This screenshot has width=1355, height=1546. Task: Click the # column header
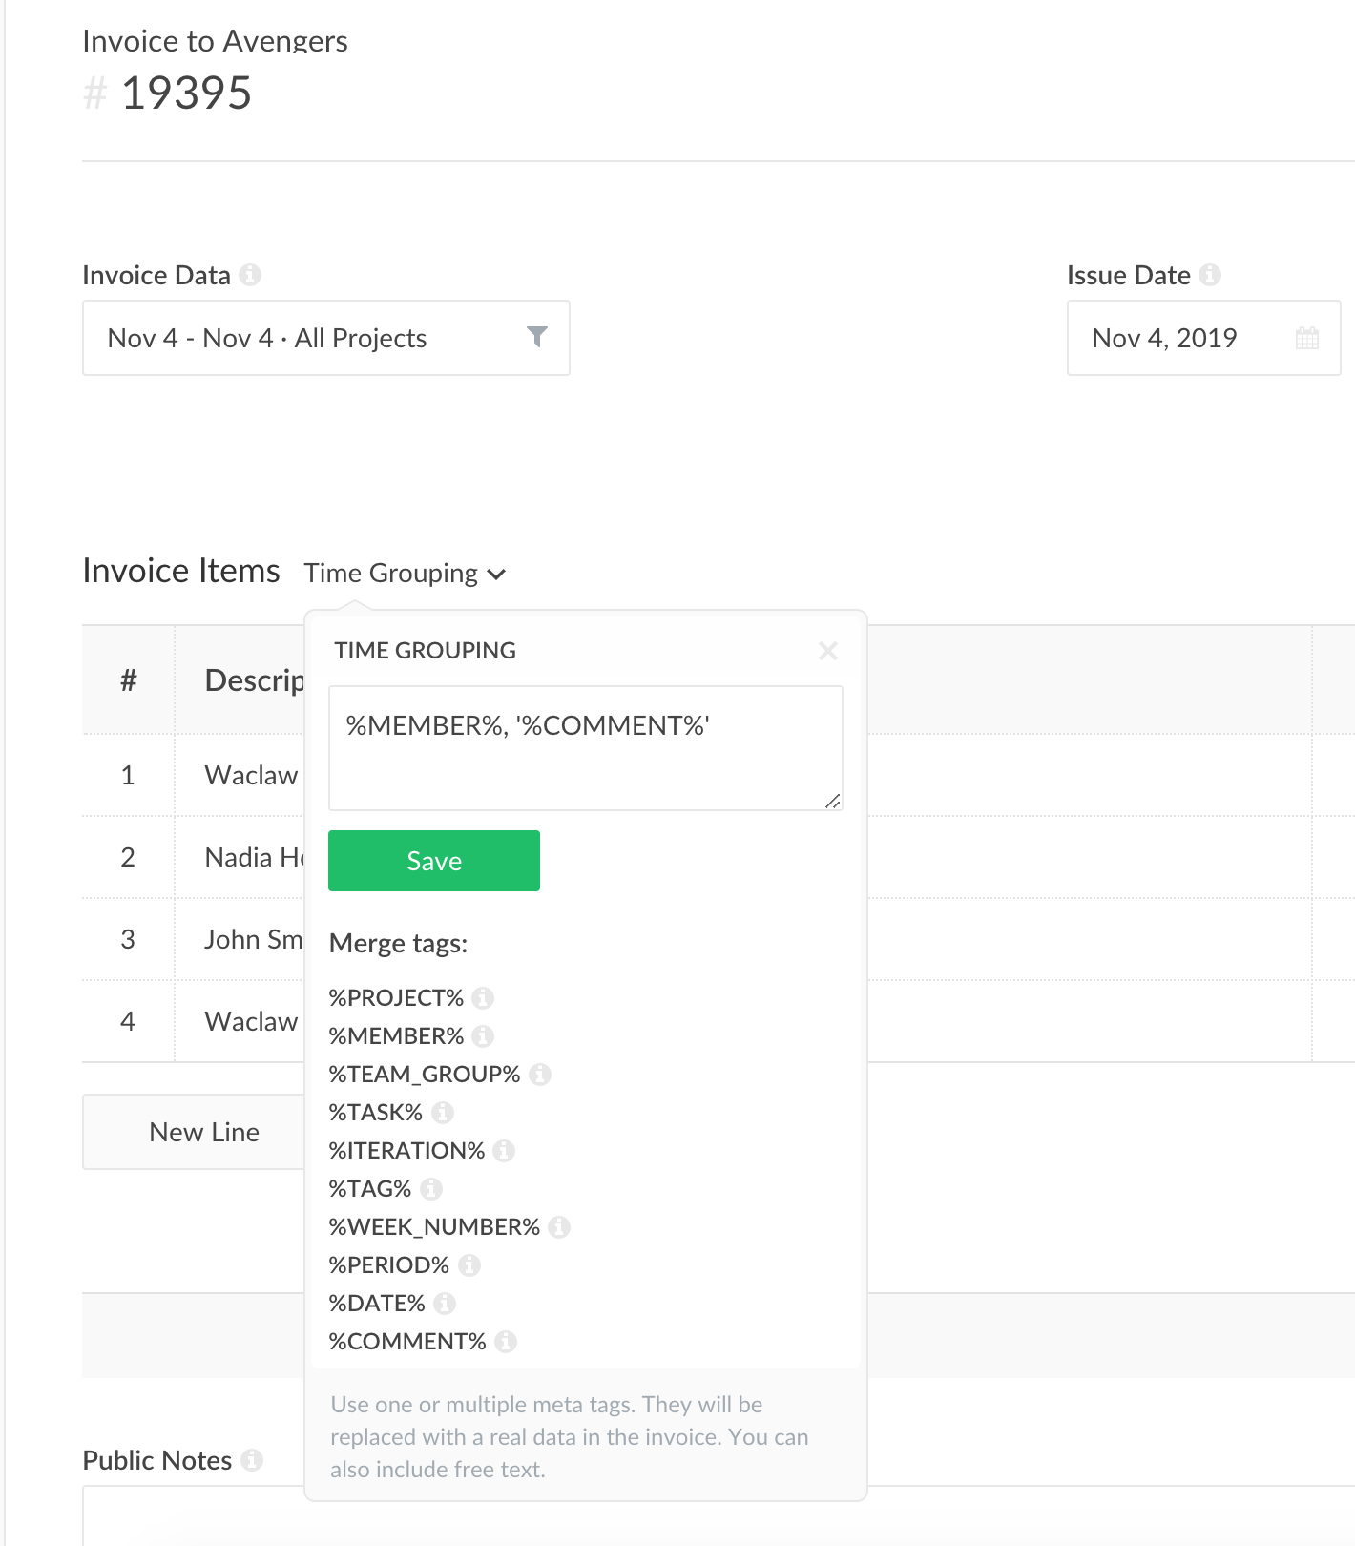129,680
